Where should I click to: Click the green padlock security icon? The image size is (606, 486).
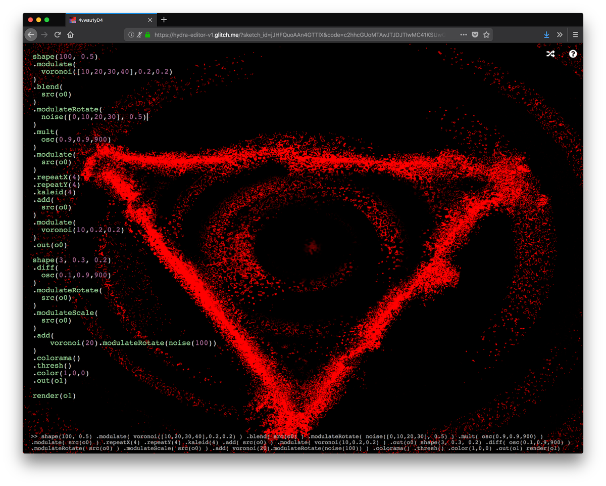[x=147, y=35]
